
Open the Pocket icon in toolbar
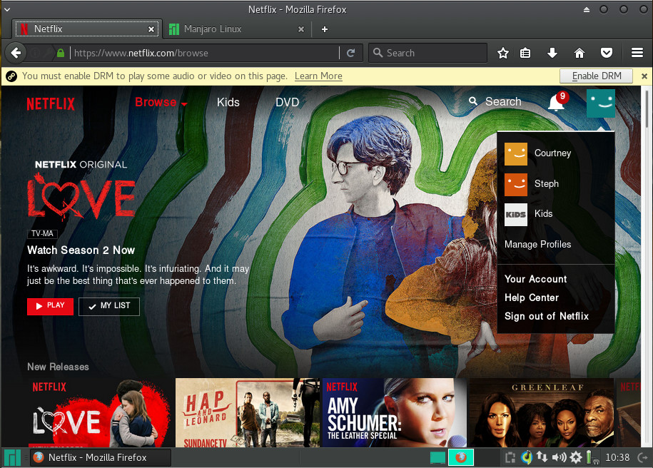(x=606, y=53)
